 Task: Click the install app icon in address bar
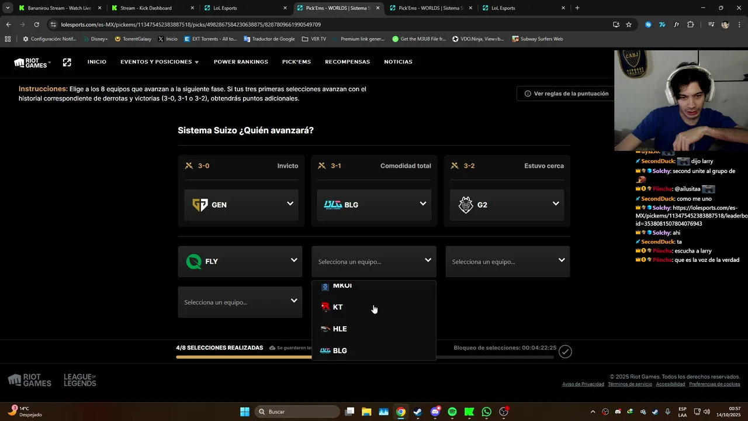[616, 25]
